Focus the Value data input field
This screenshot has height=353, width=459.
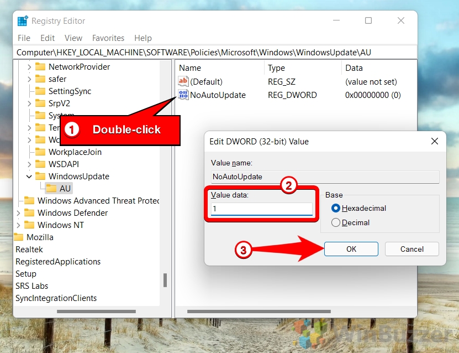(x=262, y=209)
